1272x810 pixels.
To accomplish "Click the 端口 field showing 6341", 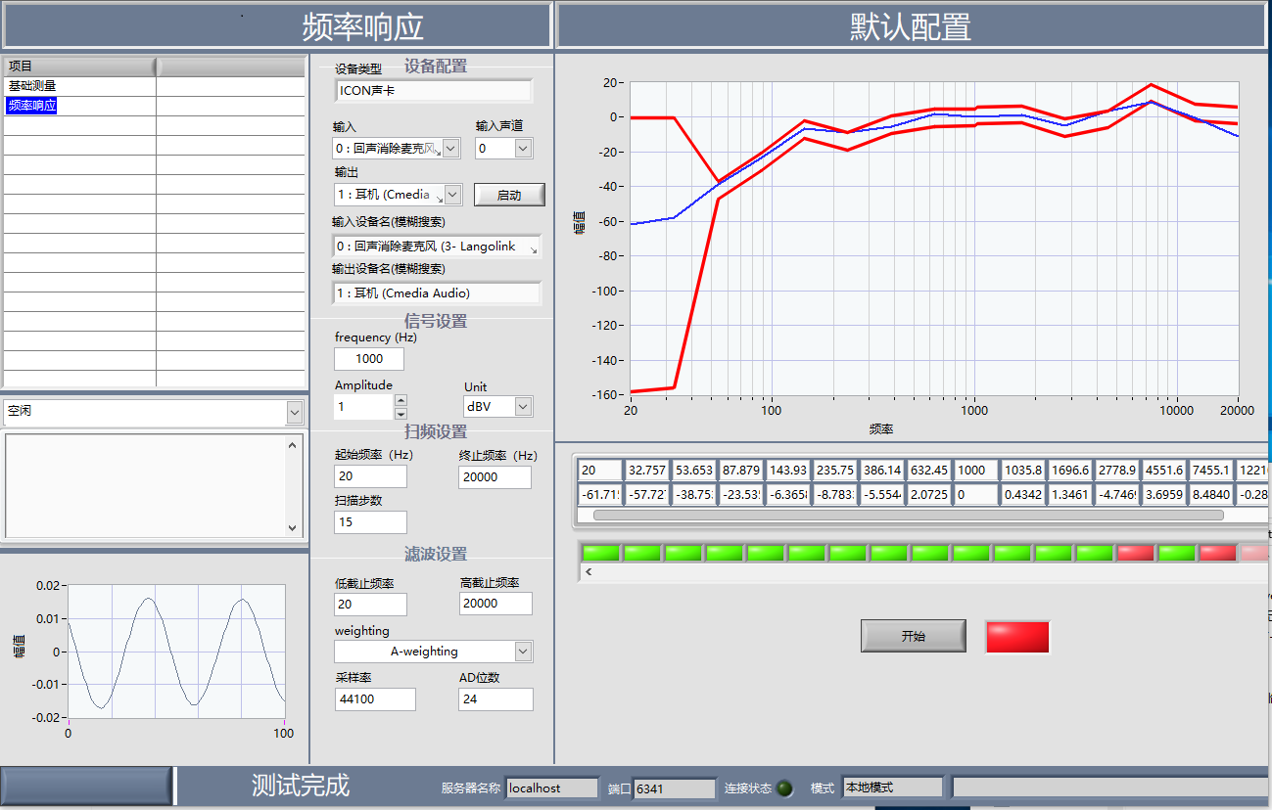I will (675, 787).
